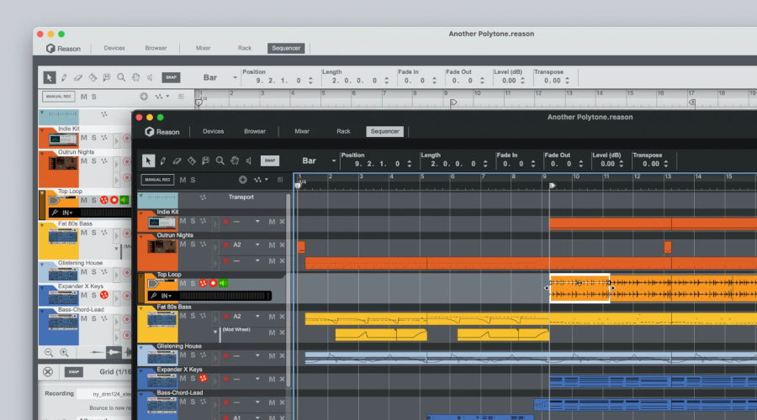Open Fat 80s Bass A2 lane dropdown
The height and width of the screenshot is (420, 757).
pos(257,317)
